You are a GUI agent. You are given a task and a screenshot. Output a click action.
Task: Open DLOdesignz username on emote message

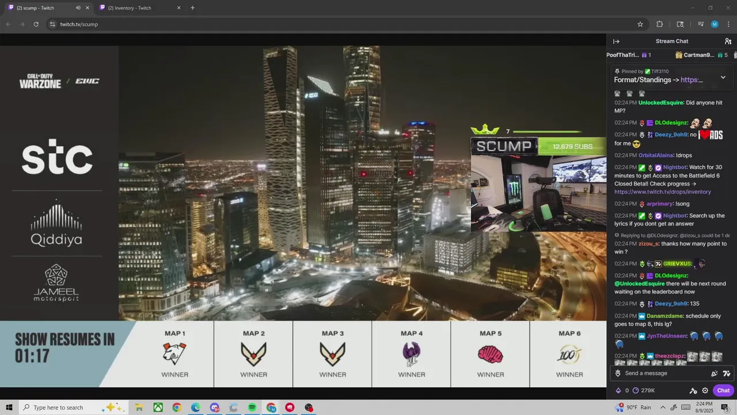[671, 123]
